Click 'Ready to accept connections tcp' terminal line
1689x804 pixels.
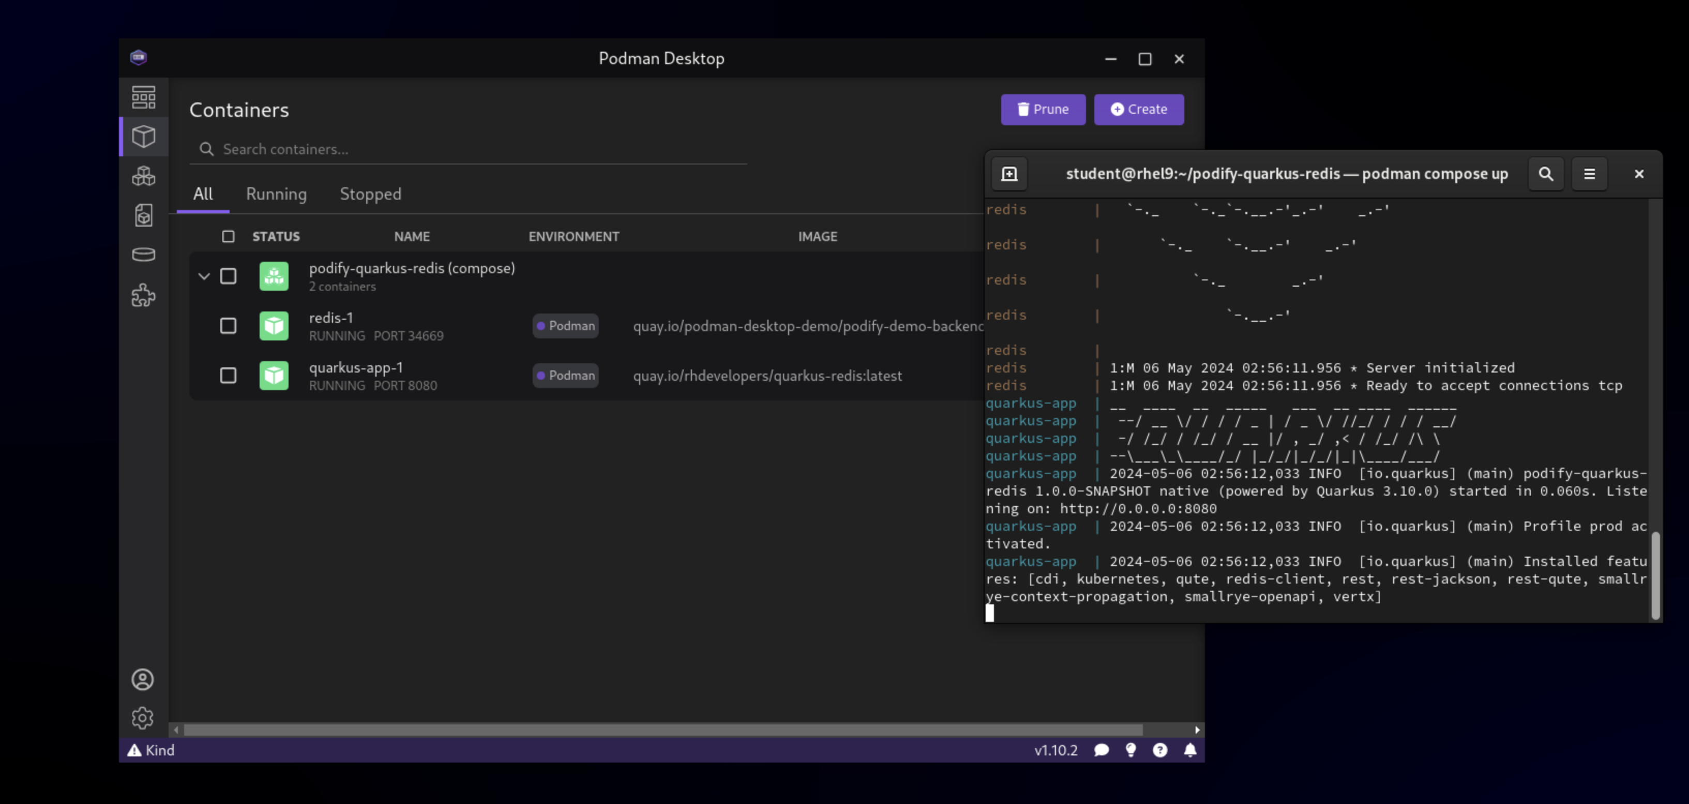1494,385
